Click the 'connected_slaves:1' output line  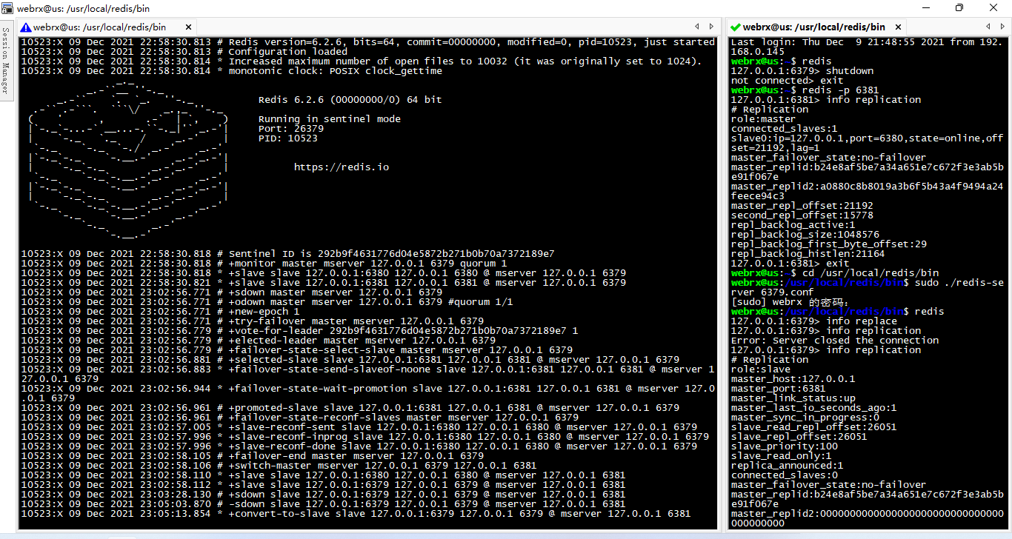pyautogui.click(x=784, y=129)
